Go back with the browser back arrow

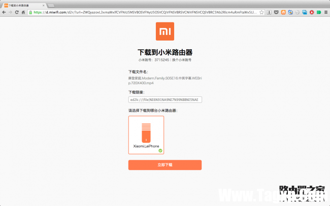4,12
